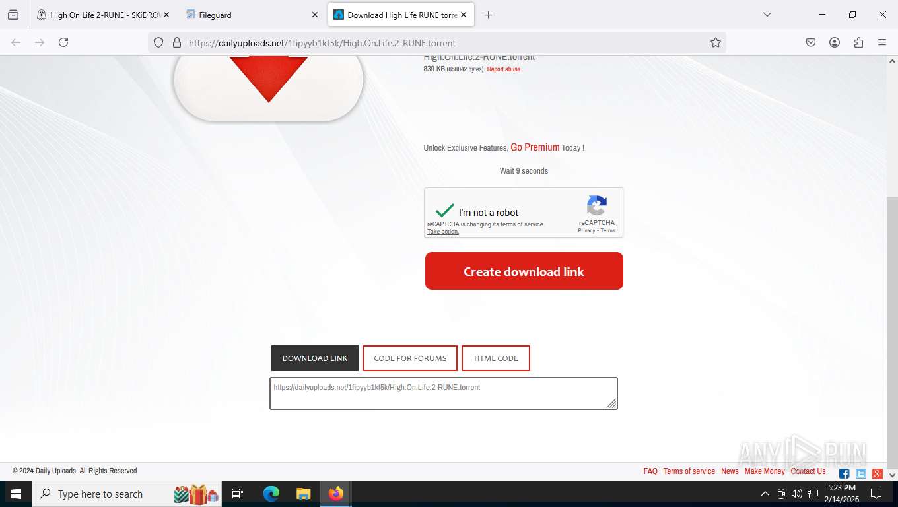Screen dimensions: 898x507
Task: Open Firefox application menu
Action: [882, 42]
